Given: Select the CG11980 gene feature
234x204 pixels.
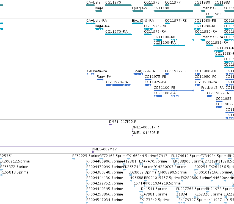Looking at the screenshot, I should (x=197, y=5).
